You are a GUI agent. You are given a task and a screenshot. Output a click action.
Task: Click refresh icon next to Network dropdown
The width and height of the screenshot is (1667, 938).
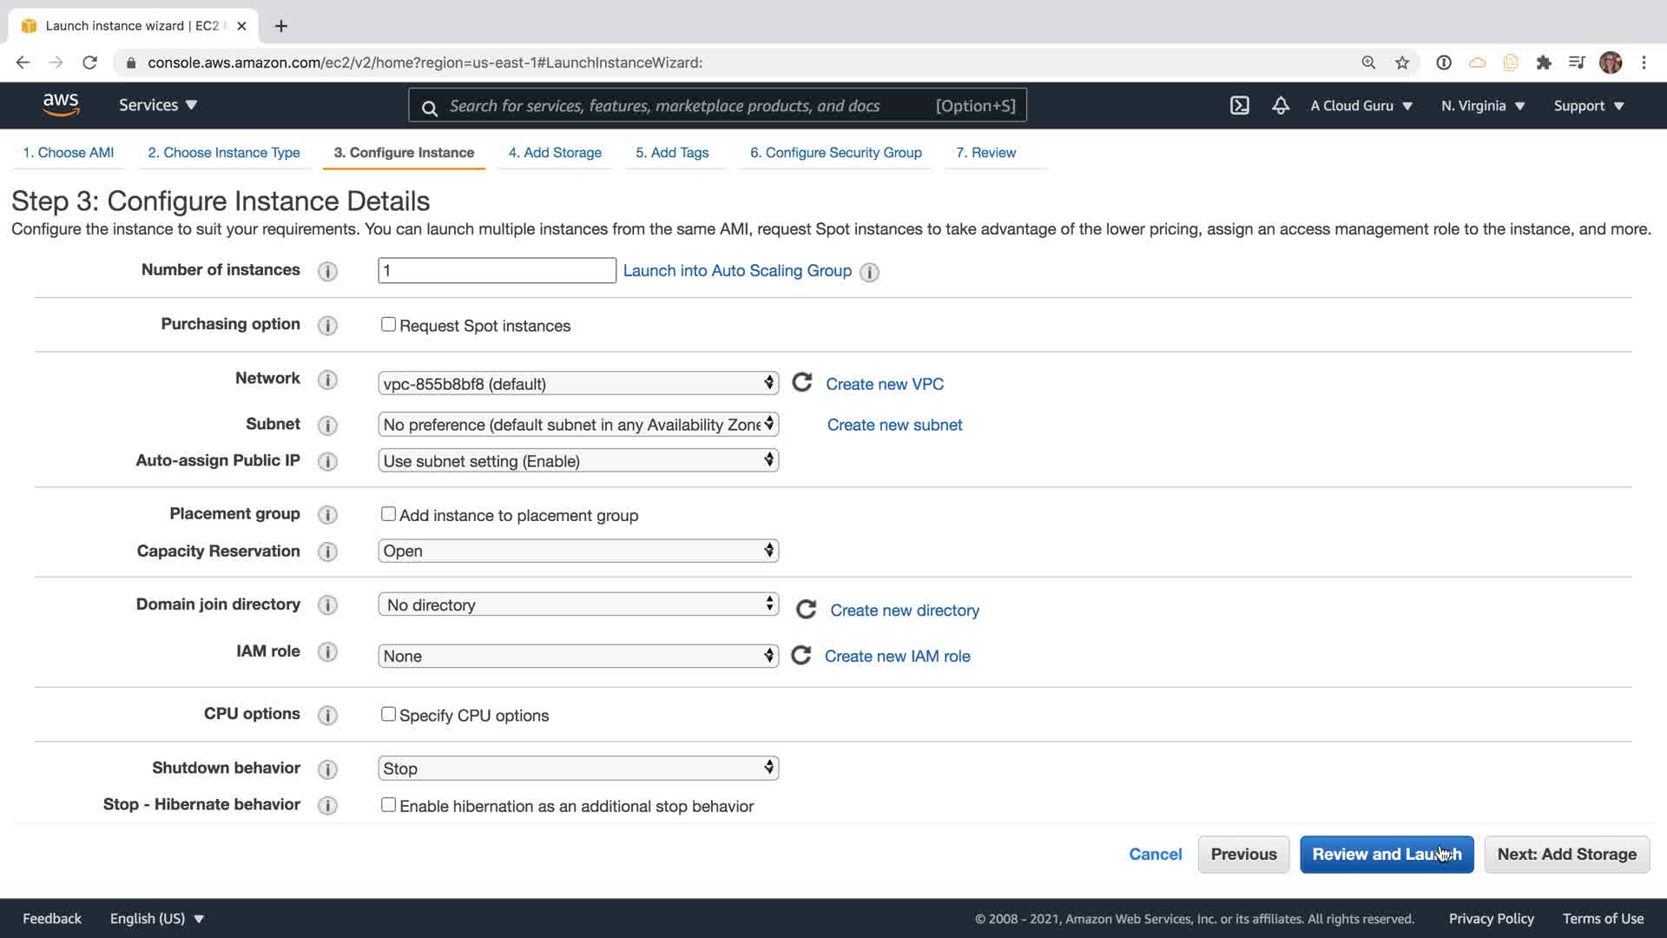tap(802, 383)
